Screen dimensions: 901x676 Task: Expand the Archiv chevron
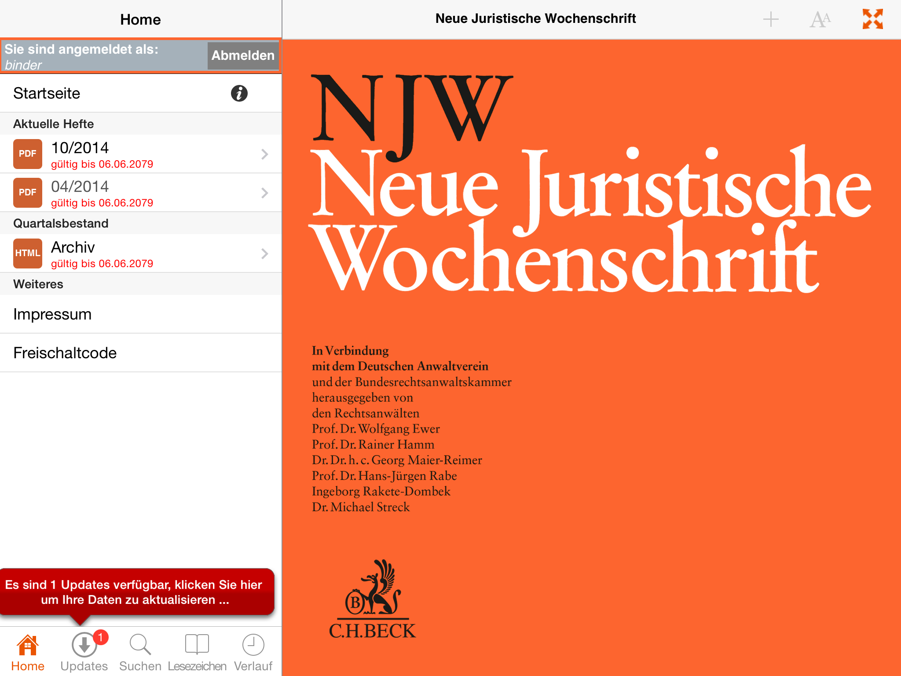pos(264,253)
